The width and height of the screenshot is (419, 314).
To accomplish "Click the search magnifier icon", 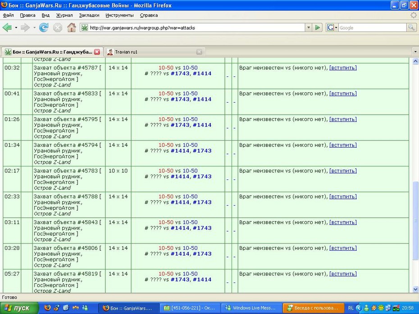I will pyautogui.click(x=411, y=27).
